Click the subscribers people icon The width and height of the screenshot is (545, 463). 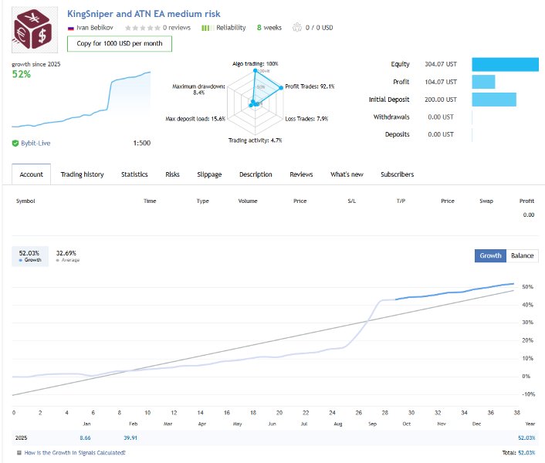[297, 27]
